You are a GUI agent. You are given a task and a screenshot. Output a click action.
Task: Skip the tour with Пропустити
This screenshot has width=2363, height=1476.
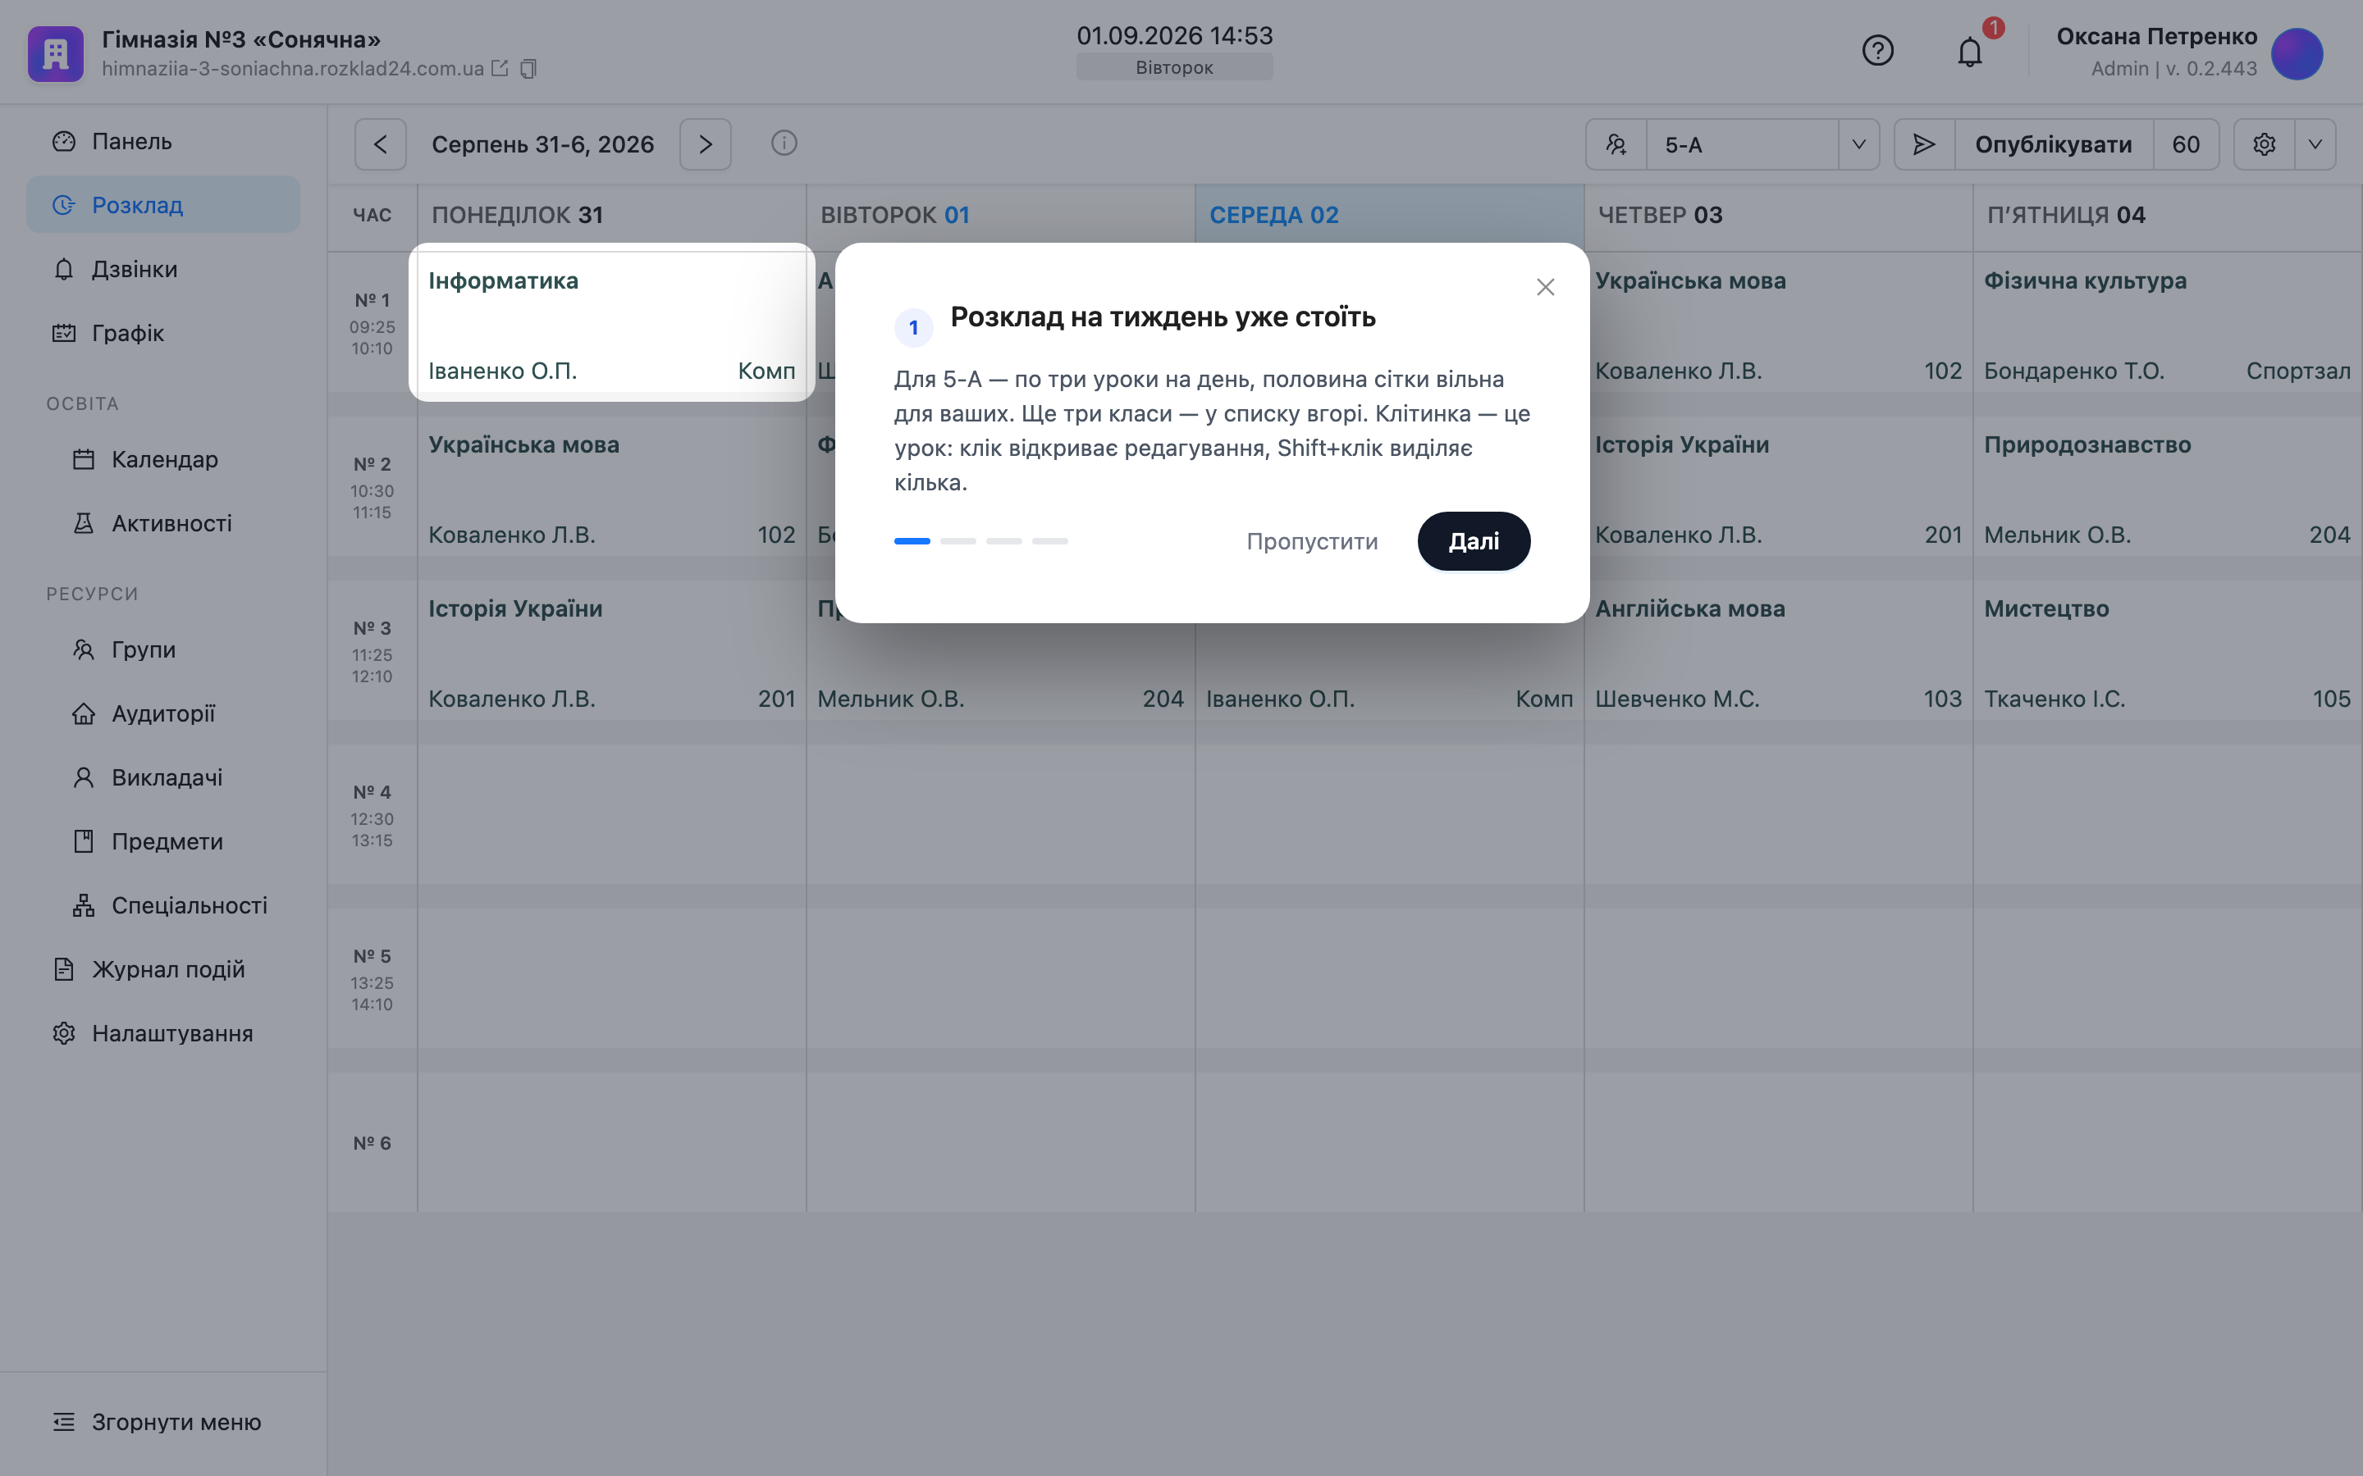pos(1311,541)
